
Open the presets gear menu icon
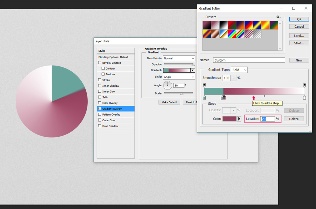[278, 17]
